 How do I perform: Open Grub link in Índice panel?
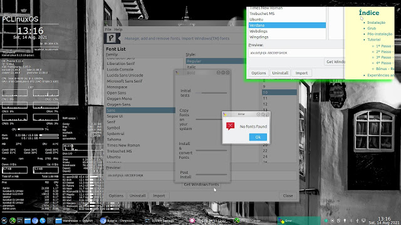point(372,28)
